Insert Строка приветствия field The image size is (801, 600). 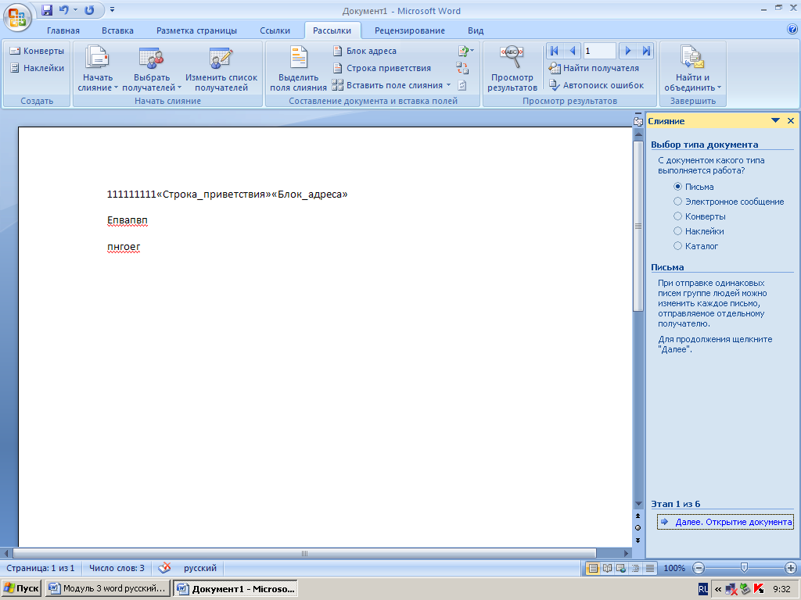pos(382,68)
